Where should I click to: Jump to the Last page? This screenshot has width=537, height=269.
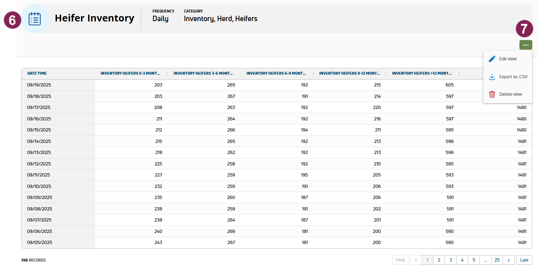[x=524, y=260]
